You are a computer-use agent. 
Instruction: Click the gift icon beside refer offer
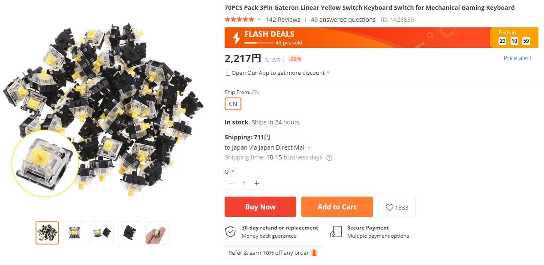[314, 253]
